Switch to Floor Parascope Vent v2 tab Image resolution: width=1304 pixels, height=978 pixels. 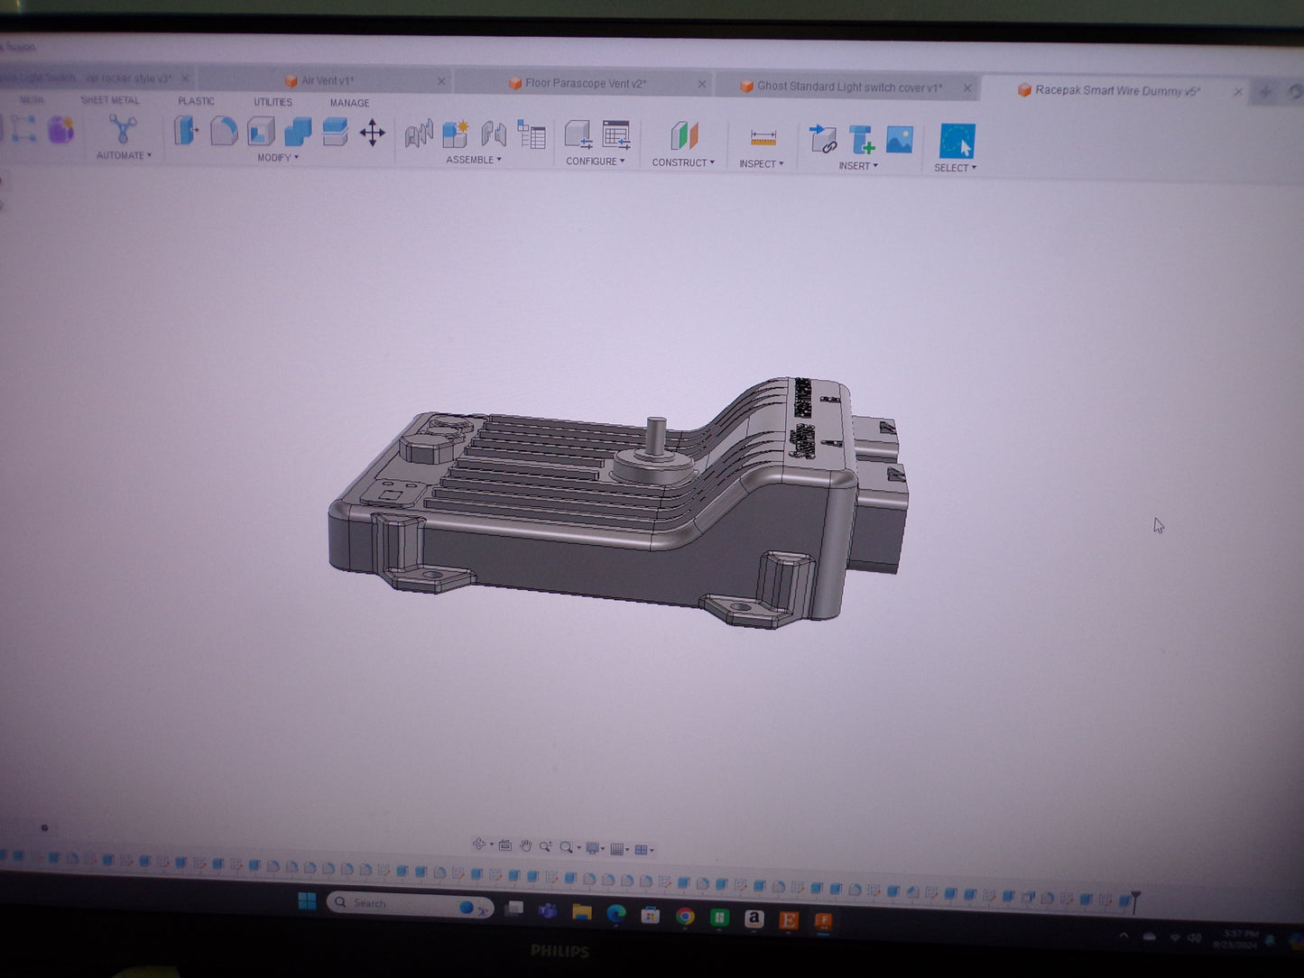pos(585,84)
